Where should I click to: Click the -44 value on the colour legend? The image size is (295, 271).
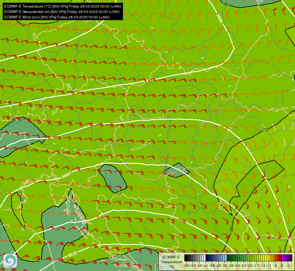(x=199, y=266)
